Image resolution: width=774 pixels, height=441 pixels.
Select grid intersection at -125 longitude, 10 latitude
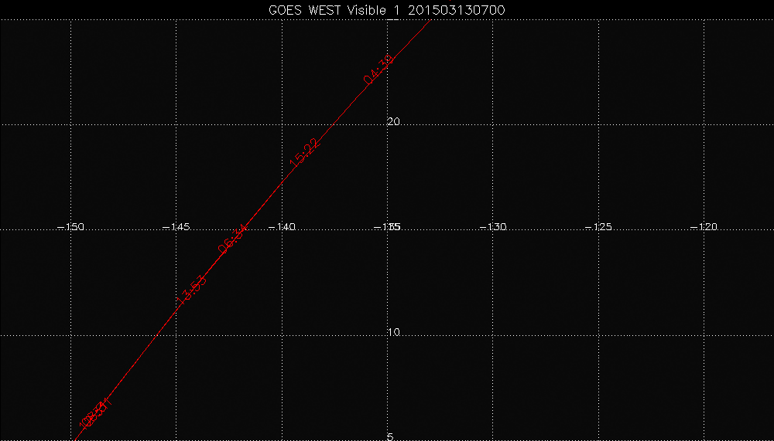(x=598, y=335)
